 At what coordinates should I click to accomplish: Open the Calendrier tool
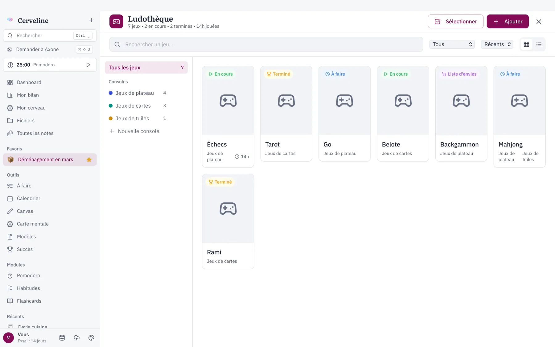tap(50, 198)
